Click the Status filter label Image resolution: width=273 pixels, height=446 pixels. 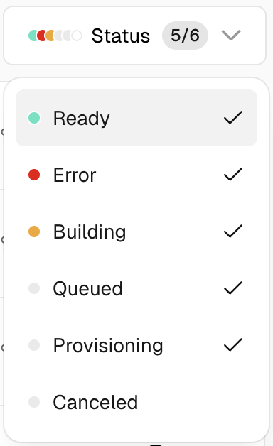point(121,36)
